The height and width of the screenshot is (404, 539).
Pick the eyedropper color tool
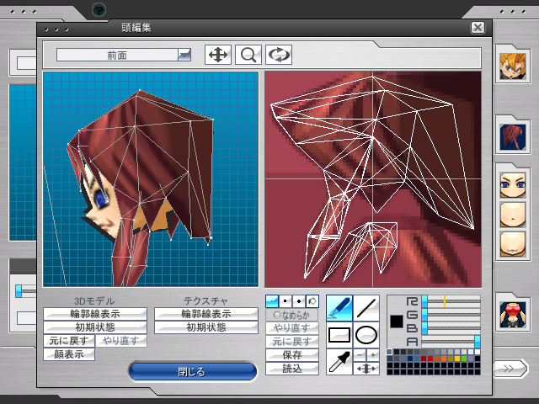(x=339, y=362)
